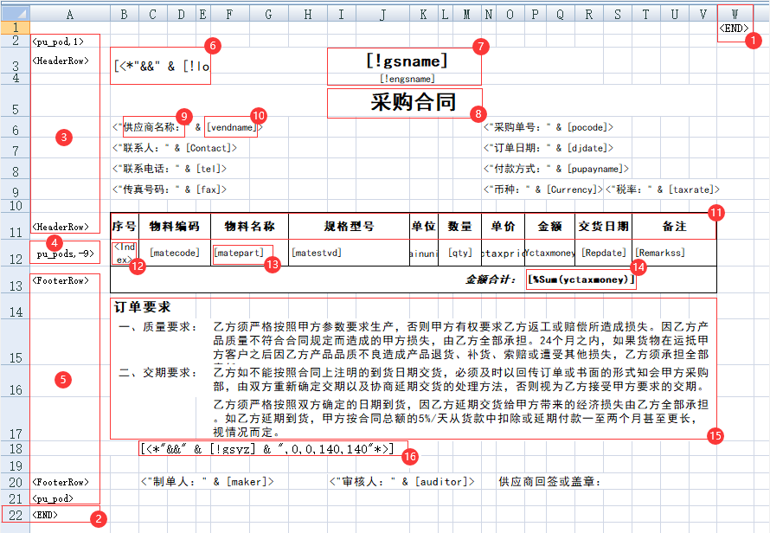Click the 序号 column heading
Screen dimensions: 770x533
(125, 226)
